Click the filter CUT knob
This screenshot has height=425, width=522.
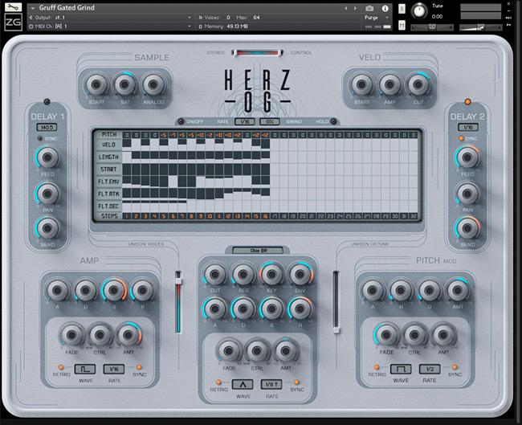[x=214, y=274]
